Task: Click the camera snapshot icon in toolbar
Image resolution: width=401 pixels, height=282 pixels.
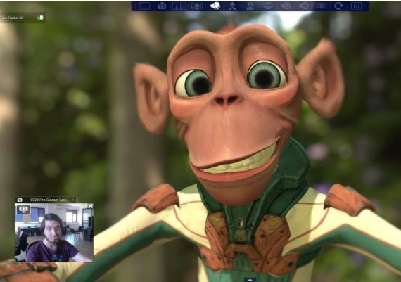Action: [162, 6]
